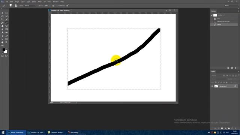Select the Pencil tool in toolbox
The image size is (240, 135).
click(x=6, y=23)
